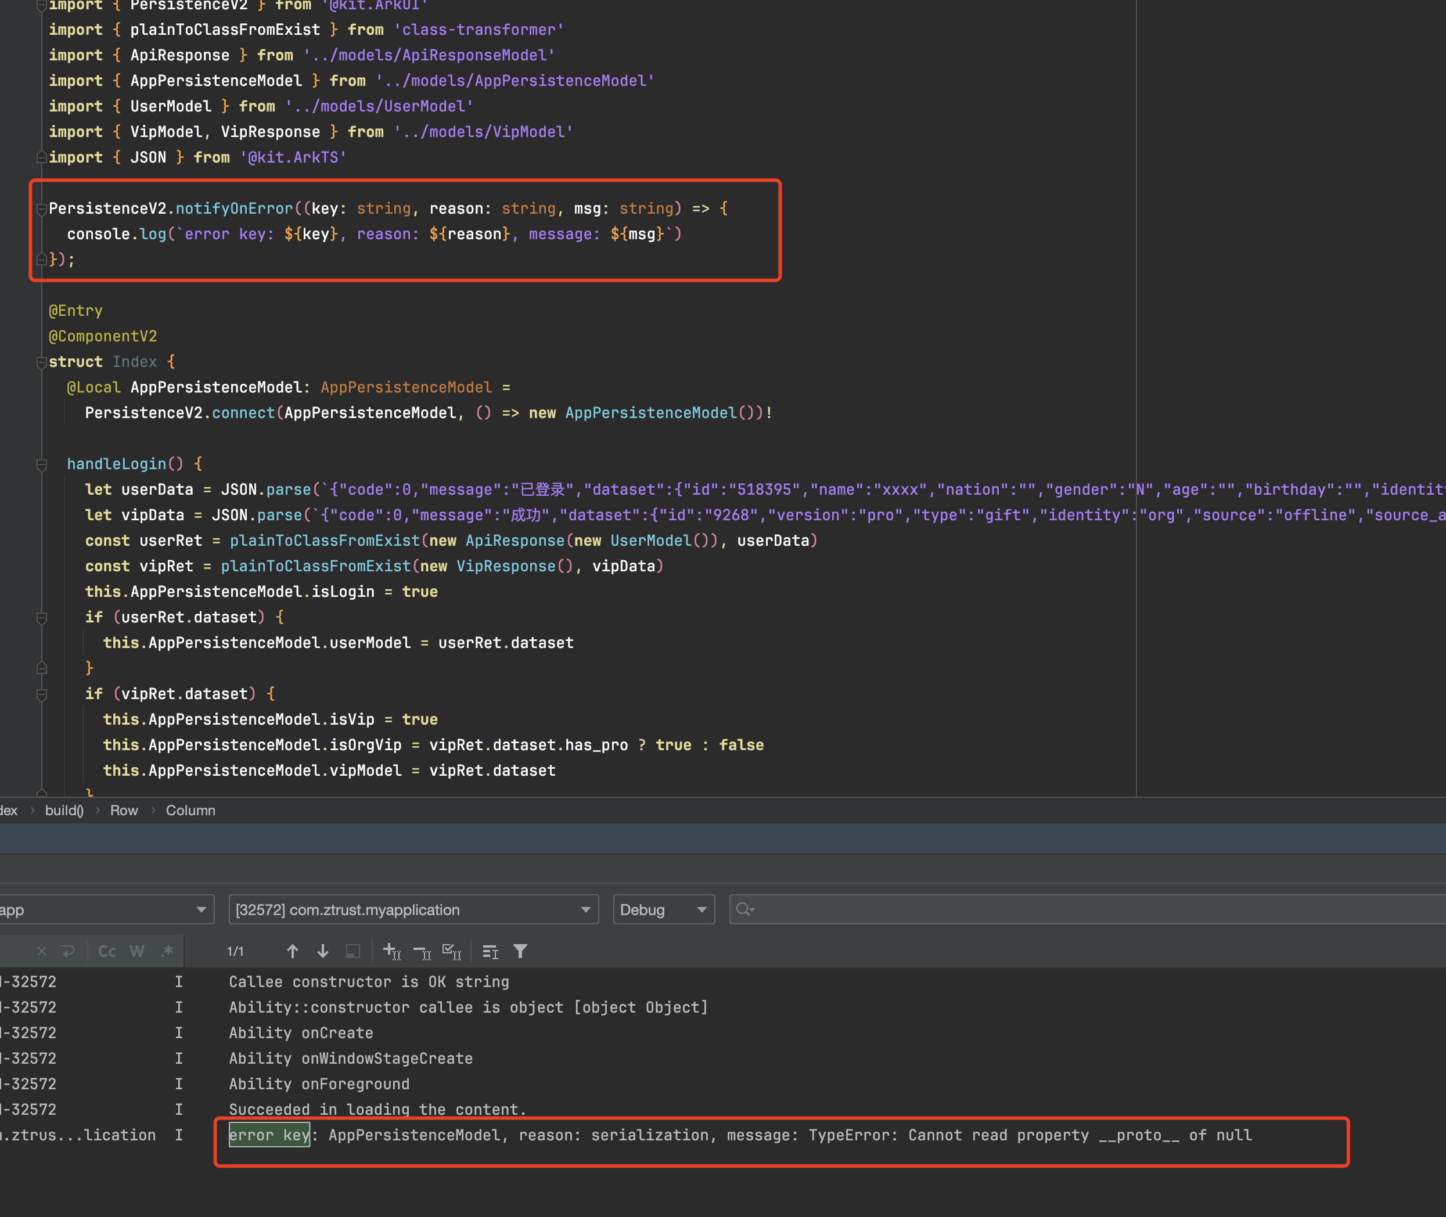The width and height of the screenshot is (1446, 1217).
Task: Click the 'I' log level marker on error key row
Action: click(x=179, y=1135)
